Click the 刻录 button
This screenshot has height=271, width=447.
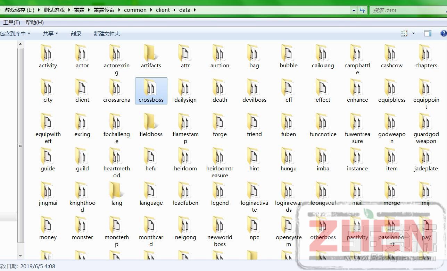76,33
